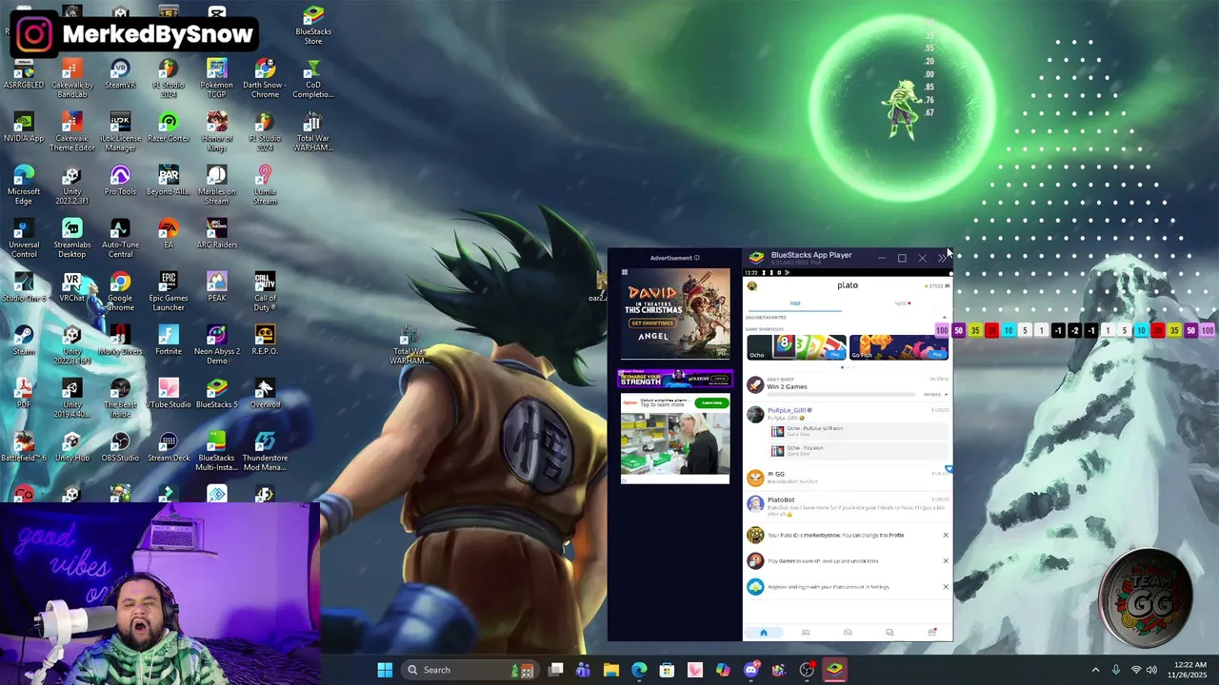Collapse the Online/Favorites section arrow
Image resolution: width=1219 pixels, height=685 pixels.
[945, 318]
